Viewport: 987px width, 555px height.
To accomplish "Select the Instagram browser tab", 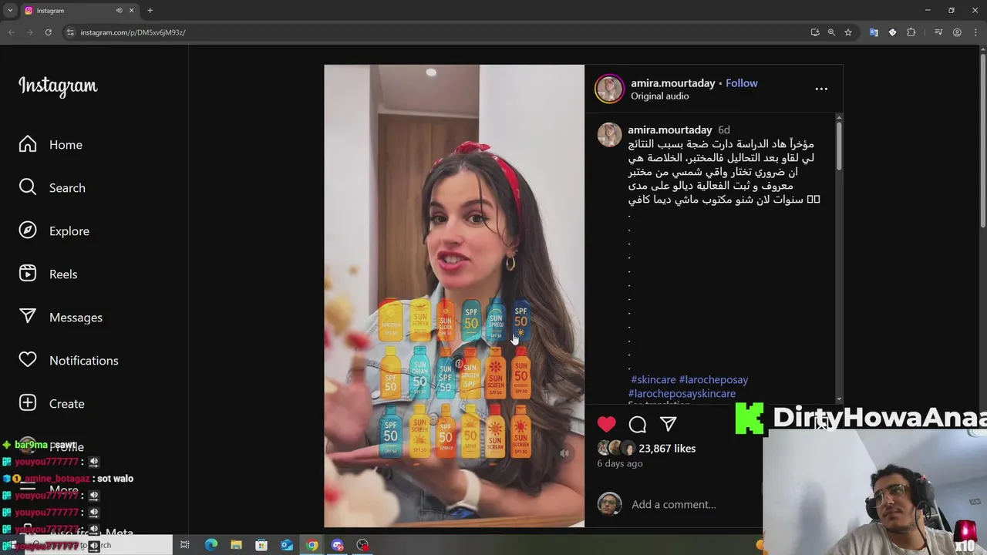I will (79, 11).
